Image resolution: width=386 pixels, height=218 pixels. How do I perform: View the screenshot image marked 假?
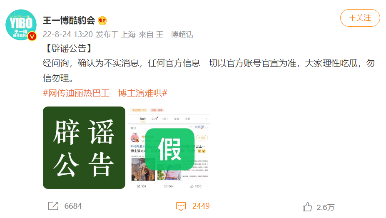click(x=169, y=148)
